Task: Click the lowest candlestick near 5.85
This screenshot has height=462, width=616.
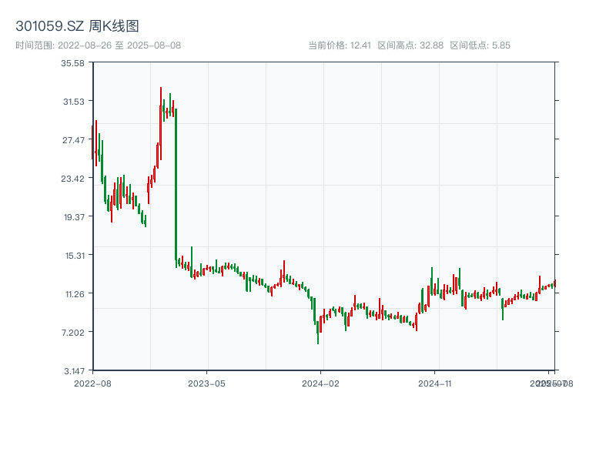Action: pyautogui.click(x=318, y=333)
